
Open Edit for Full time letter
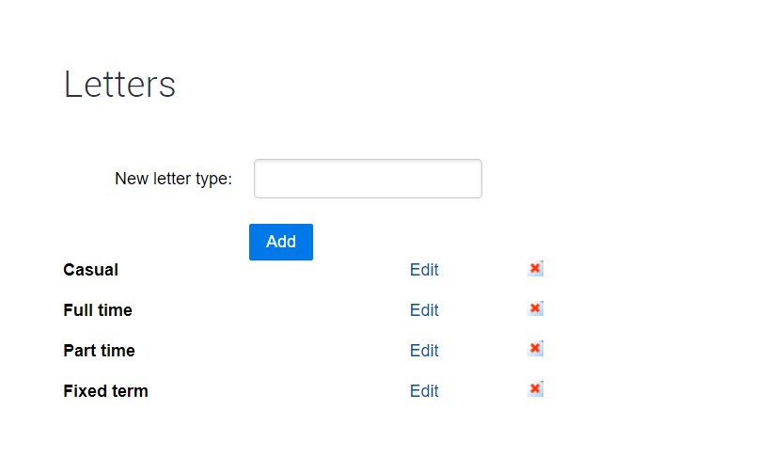pos(424,310)
